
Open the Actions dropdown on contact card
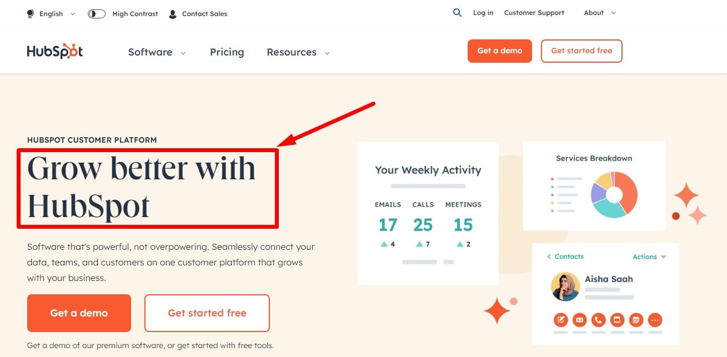pos(649,257)
